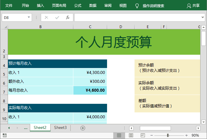Switch to the Sheet3 tab
The width and height of the screenshot is (207, 139).
pos(60,128)
